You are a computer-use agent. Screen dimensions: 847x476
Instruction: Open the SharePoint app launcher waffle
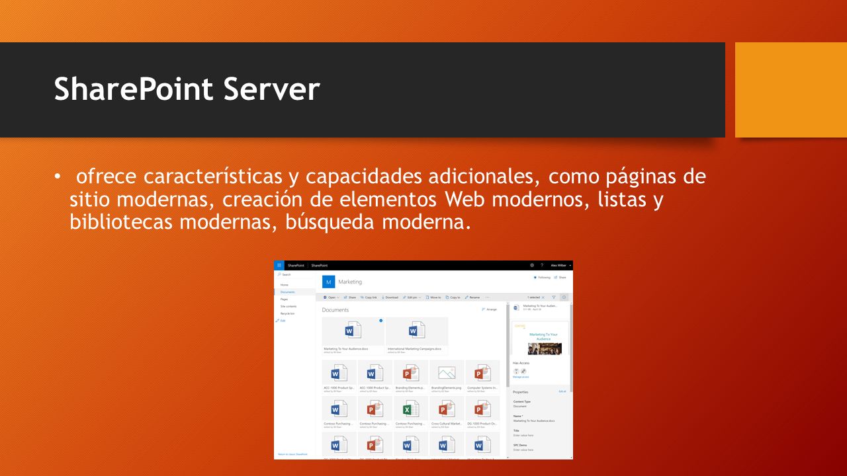coord(279,265)
